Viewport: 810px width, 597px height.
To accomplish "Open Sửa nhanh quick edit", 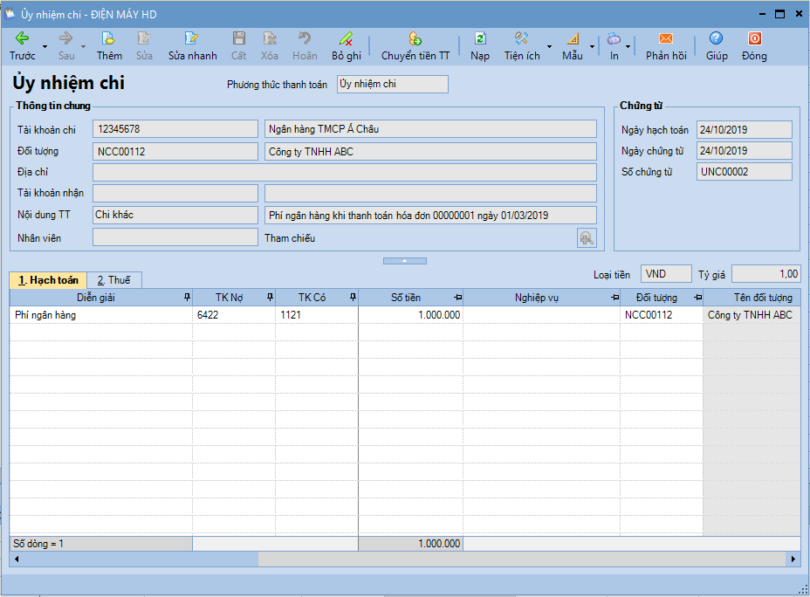I will pyautogui.click(x=192, y=46).
